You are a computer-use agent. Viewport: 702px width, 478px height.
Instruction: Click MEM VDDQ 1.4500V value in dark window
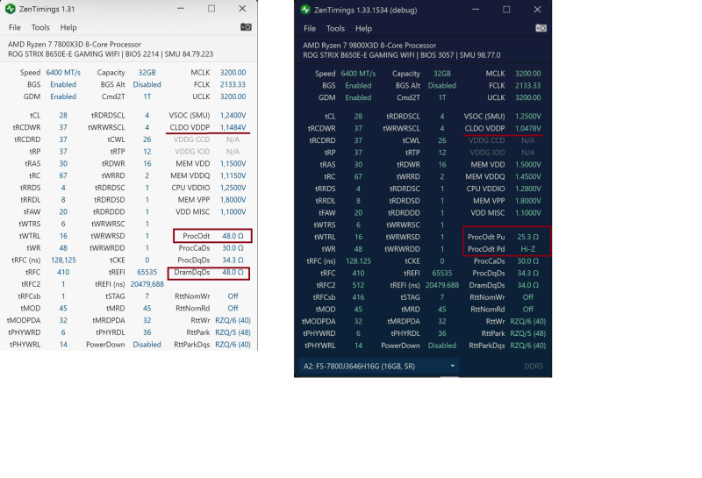528,176
